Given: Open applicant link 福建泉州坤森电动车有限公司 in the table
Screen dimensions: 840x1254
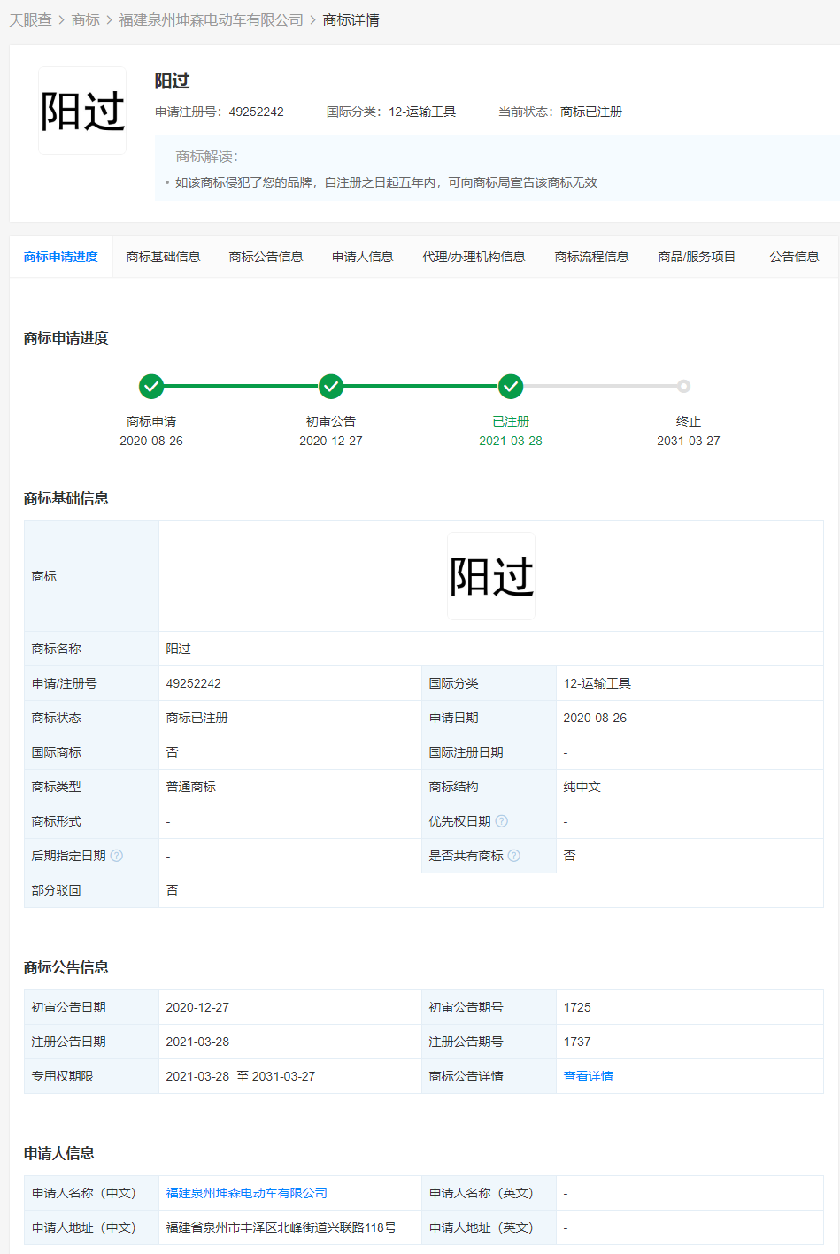Looking at the screenshot, I should (247, 1193).
